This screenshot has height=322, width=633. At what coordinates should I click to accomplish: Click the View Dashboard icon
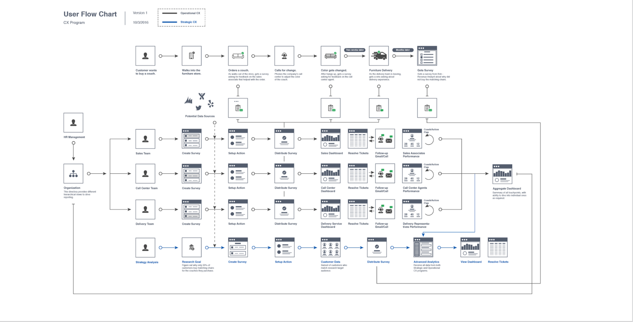(470, 248)
